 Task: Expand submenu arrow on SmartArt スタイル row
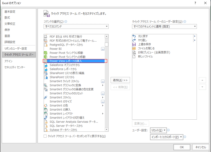(x=103, y=97)
